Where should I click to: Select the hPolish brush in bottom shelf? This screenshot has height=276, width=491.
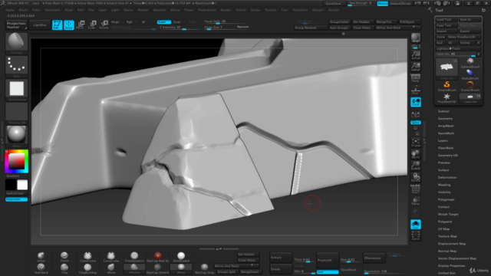point(134,268)
